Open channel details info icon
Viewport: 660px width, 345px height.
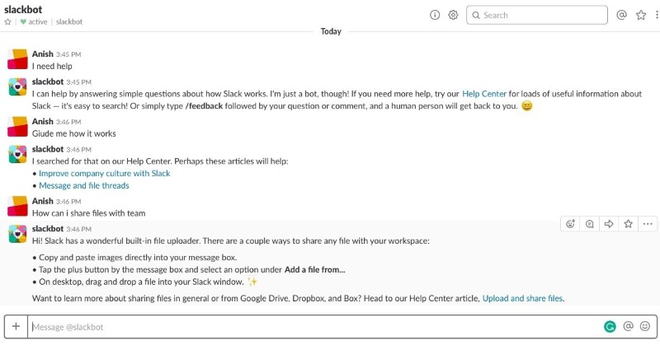tap(435, 15)
